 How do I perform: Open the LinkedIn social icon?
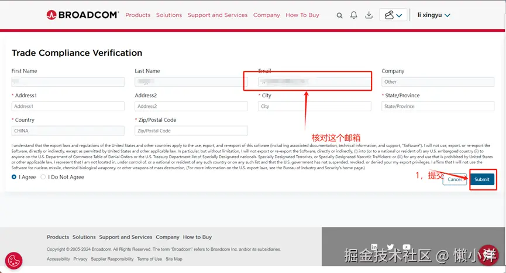374,247
